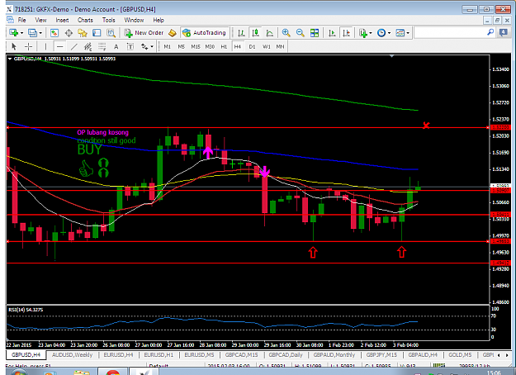Tile chart windows with grid icon
Image resolution: width=516 pixels, height=375 pixels.
[315, 32]
